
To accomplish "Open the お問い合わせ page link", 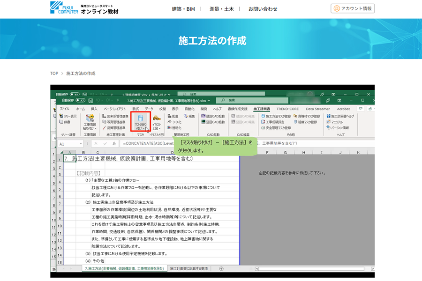I will pos(264,8).
